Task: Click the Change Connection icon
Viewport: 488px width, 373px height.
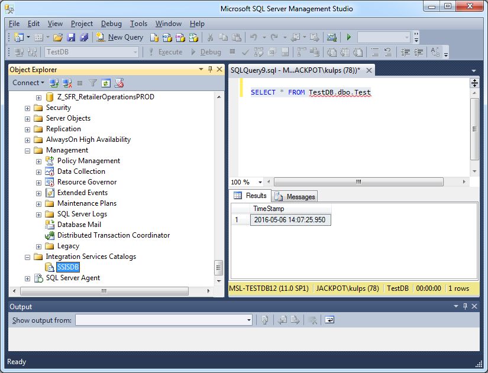Action: [x=32, y=52]
